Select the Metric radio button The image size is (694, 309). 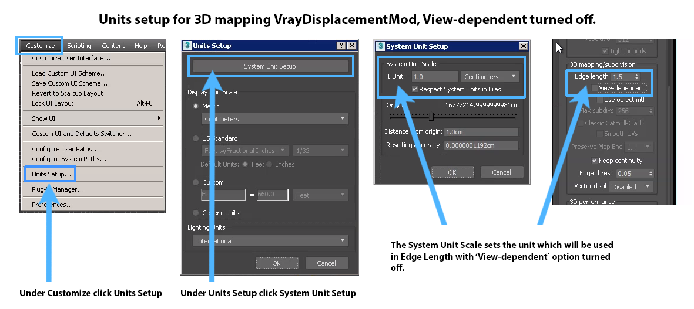coord(196,106)
